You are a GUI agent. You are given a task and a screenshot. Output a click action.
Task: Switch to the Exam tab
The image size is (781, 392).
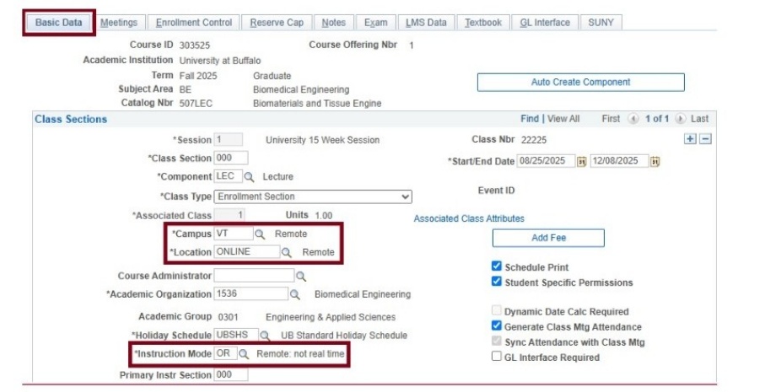click(x=375, y=23)
